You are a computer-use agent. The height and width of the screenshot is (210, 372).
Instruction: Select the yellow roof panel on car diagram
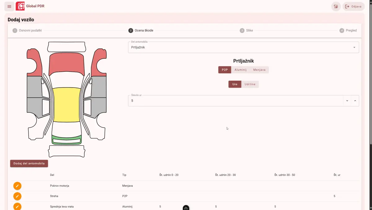click(66, 105)
